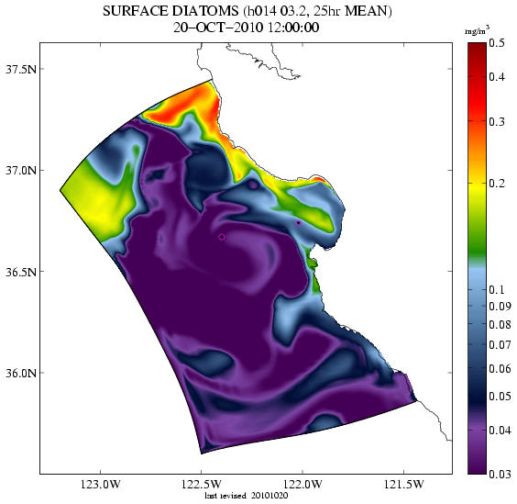Click the 123.0W longitude label
Screen dimensions: 517x504
[101, 485]
